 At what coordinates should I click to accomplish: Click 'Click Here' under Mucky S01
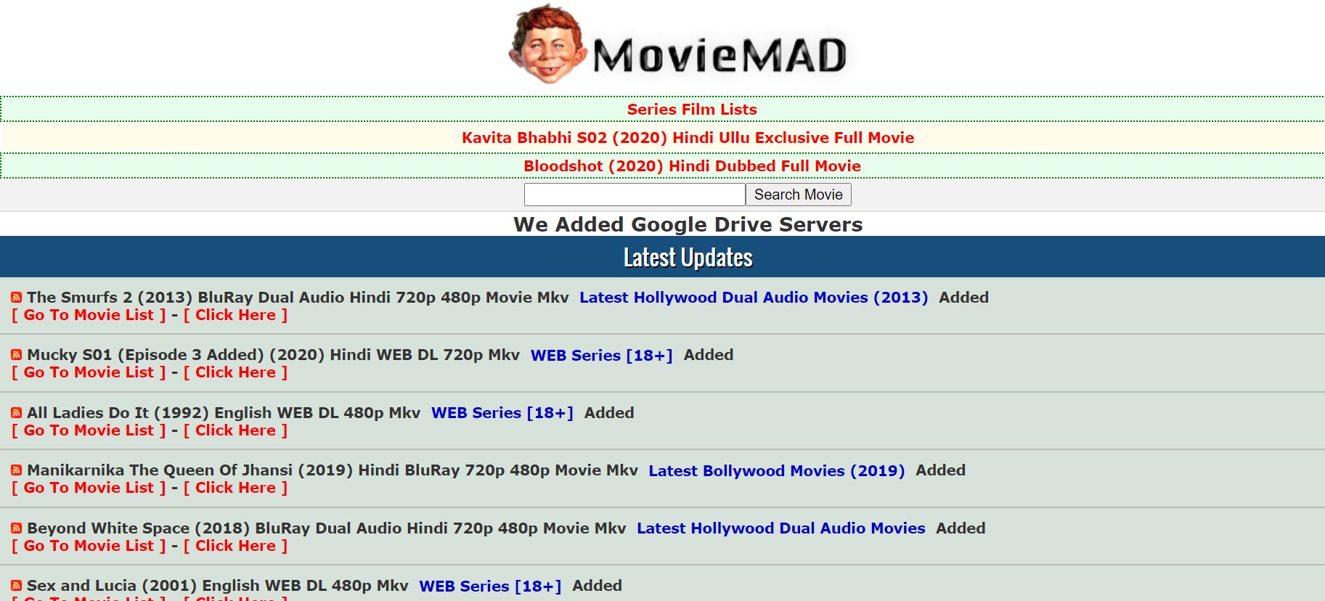click(x=235, y=372)
